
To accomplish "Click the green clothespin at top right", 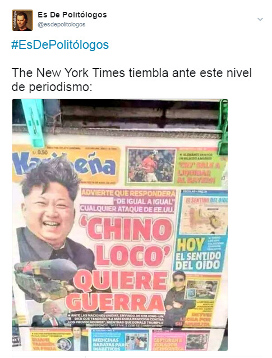I will (223, 124).
